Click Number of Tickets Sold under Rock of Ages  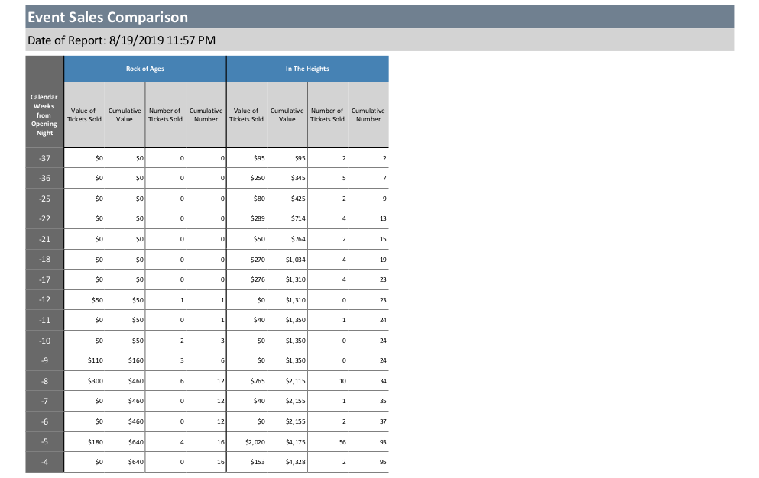point(165,115)
